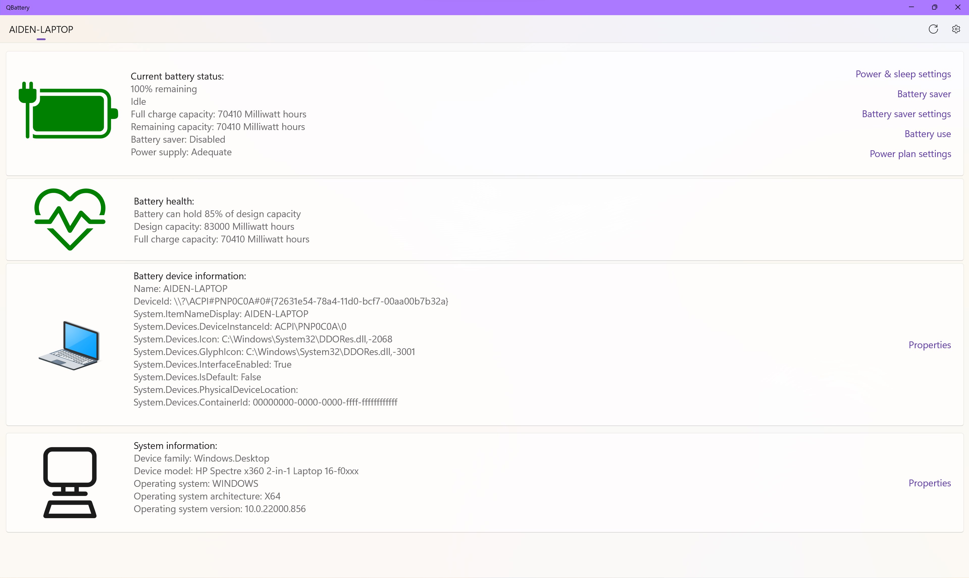The width and height of the screenshot is (969, 578).
Task: Open the Battery use link
Action: 927,134
